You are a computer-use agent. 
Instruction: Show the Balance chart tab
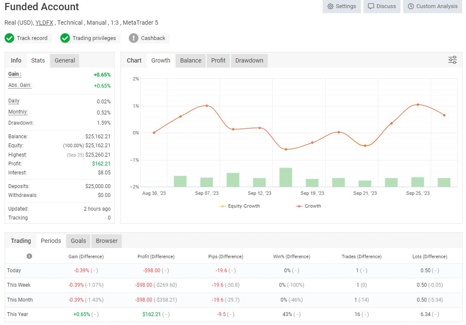click(x=191, y=60)
